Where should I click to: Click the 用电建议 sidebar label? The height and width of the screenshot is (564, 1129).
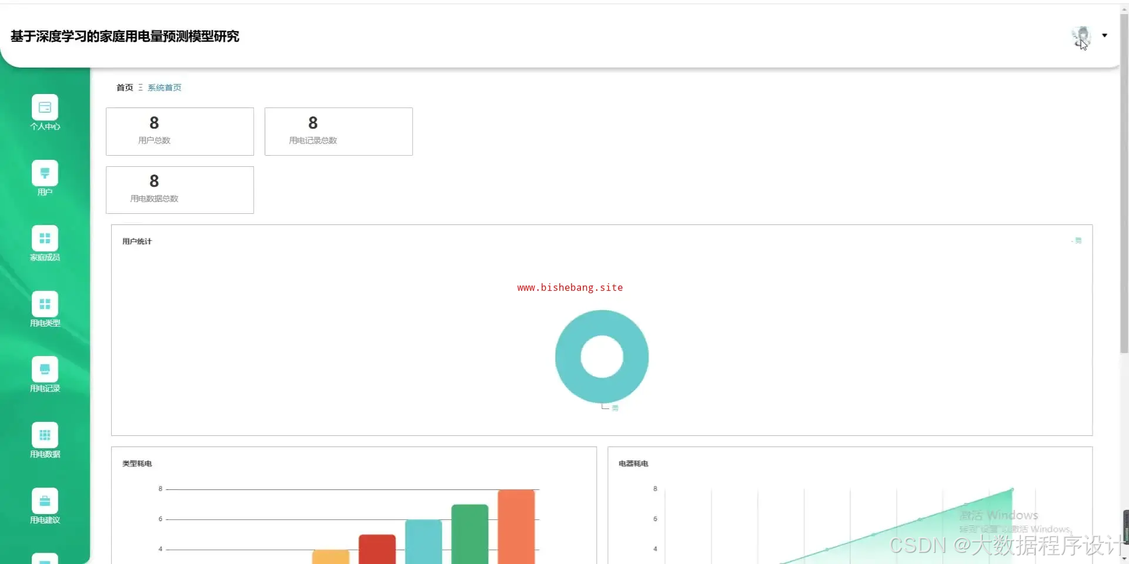tap(45, 520)
